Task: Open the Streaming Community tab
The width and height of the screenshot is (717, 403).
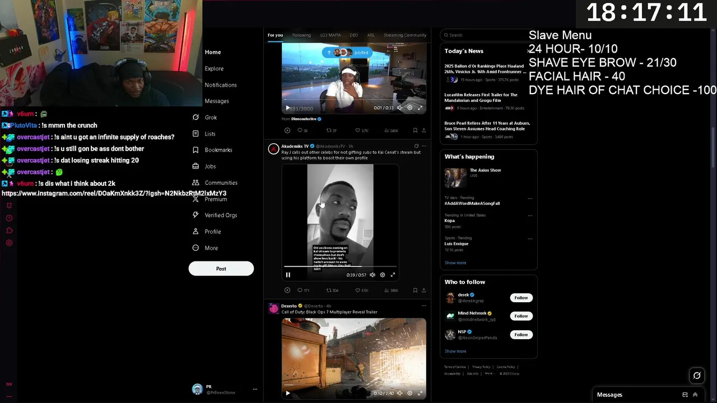Action: 405,35
